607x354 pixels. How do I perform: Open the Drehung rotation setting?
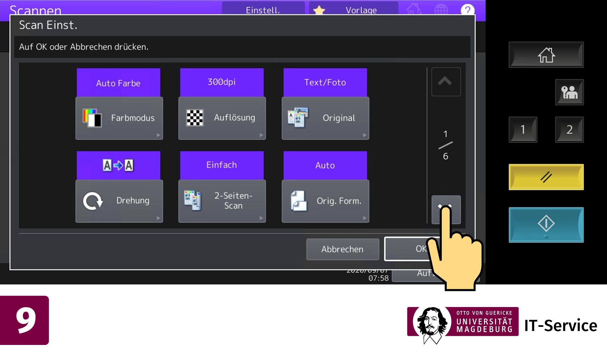pos(119,201)
